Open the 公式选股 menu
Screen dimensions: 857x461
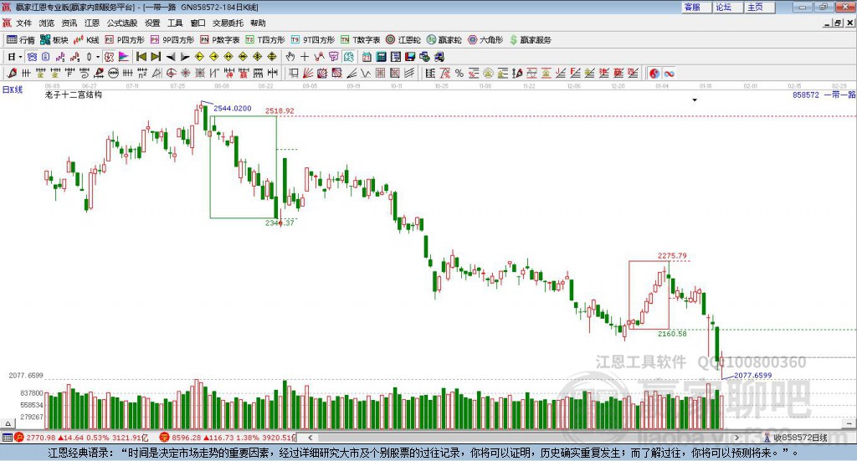pyautogui.click(x=122, y=23)
